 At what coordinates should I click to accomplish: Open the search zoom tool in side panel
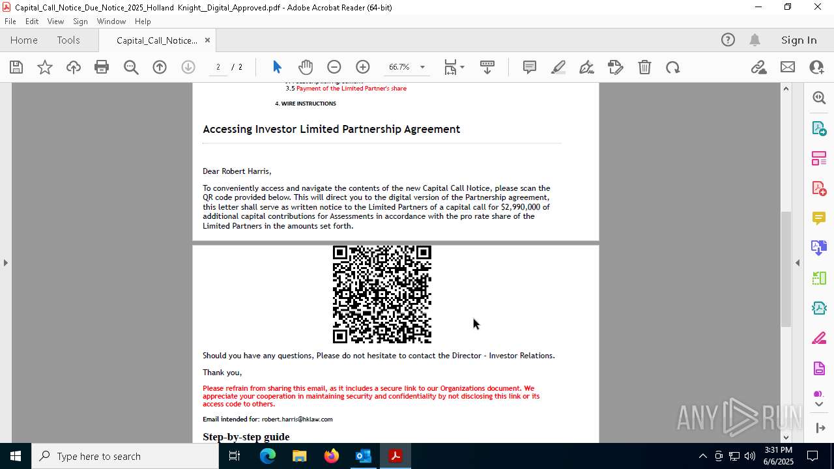pos(819,98)
